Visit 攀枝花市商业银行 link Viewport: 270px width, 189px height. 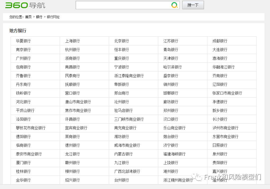pyautogui.click(x=31, y=128)
